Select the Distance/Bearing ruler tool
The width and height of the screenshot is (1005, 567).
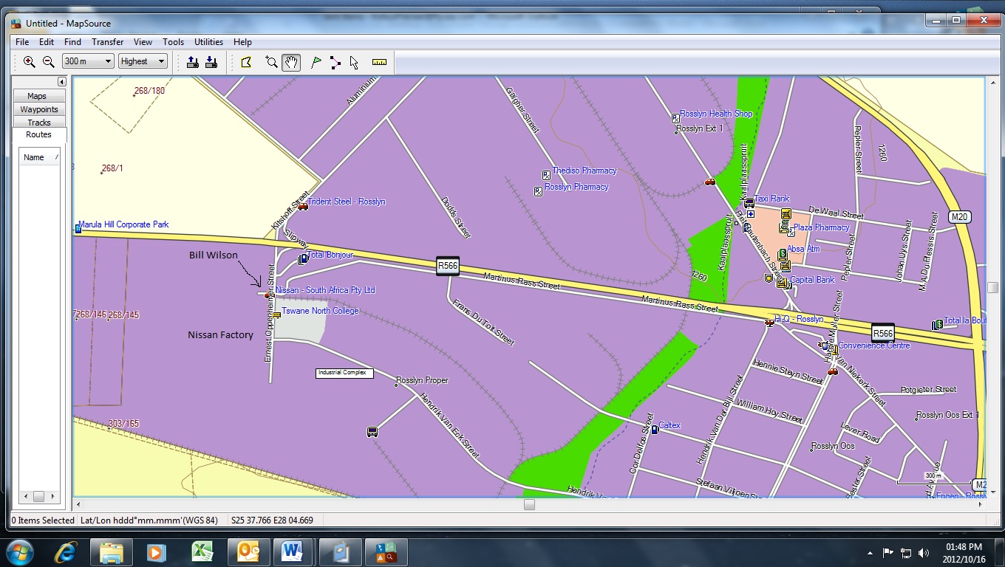380,62
